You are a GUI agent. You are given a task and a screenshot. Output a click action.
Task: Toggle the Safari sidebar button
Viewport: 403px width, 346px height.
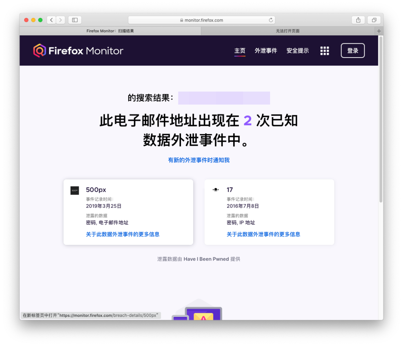[x=75, y=20]
